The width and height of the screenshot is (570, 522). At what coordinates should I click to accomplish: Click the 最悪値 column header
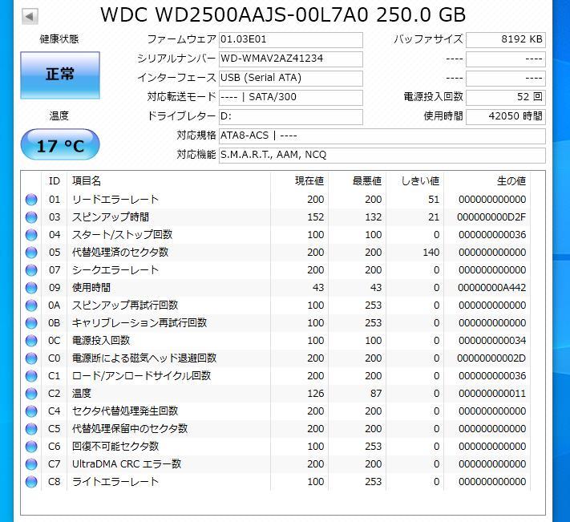pyautogui.click(x=367, y=180)
